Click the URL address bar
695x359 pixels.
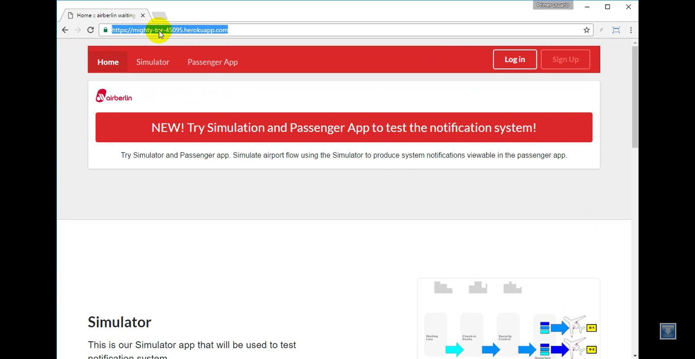point(345,30)
